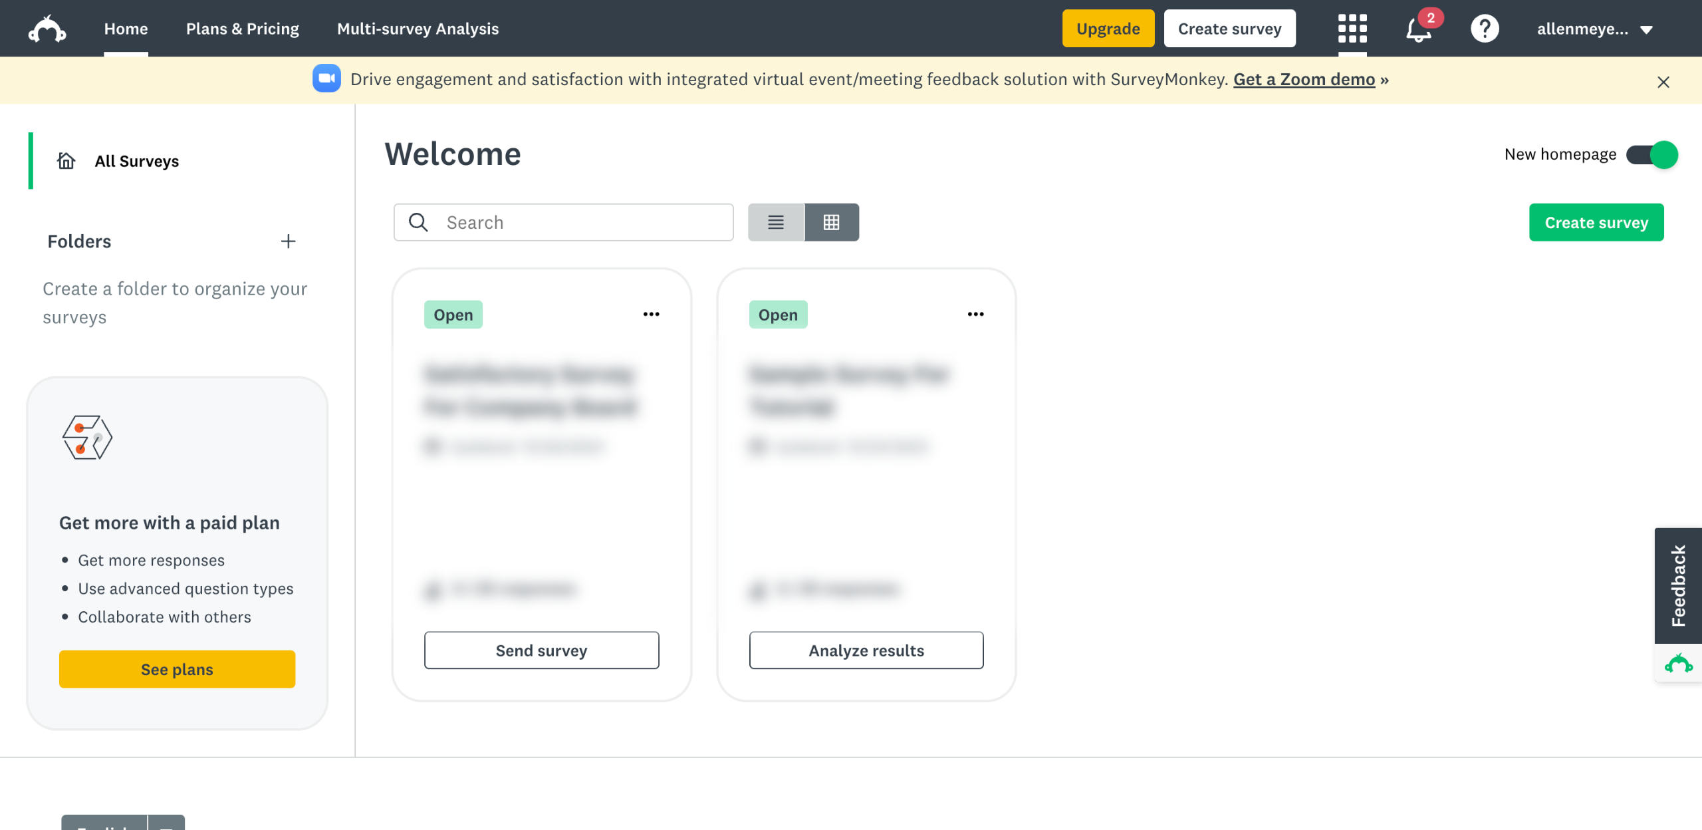Switch to grid view layout

[831, 222]
